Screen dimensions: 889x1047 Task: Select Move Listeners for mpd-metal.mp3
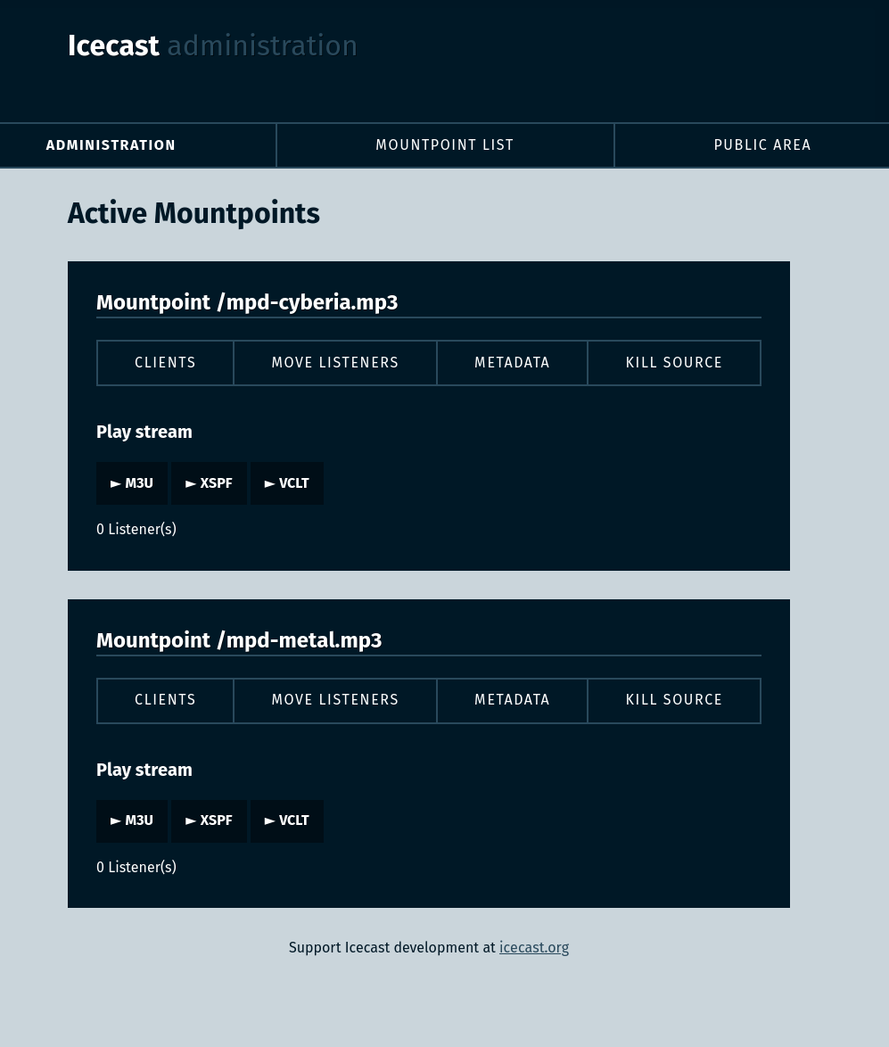click(x=335, y=700)
